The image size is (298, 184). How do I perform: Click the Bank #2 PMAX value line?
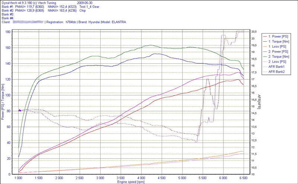pyautogui.click(x=35, y=11)
